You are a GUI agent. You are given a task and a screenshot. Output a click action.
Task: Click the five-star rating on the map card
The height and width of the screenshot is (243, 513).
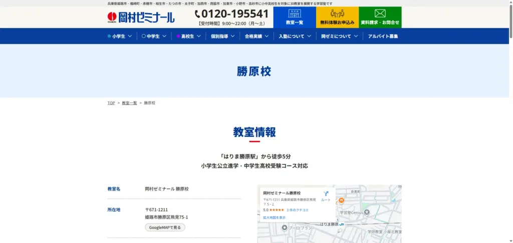(x=277, y=210)
